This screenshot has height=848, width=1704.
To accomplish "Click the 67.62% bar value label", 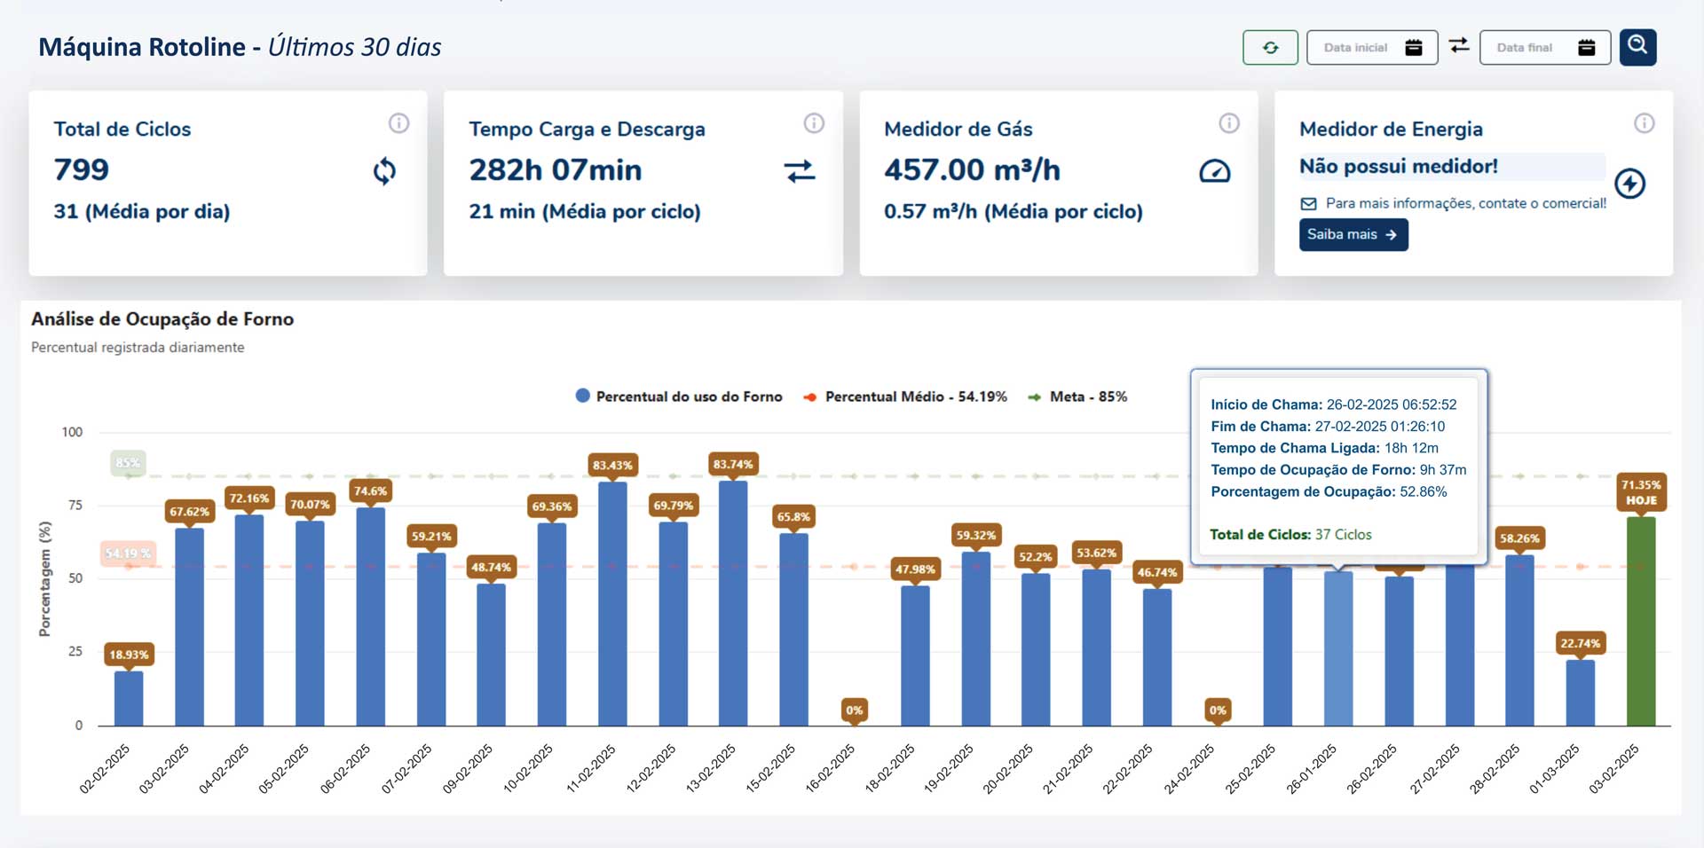I will 189,512.
